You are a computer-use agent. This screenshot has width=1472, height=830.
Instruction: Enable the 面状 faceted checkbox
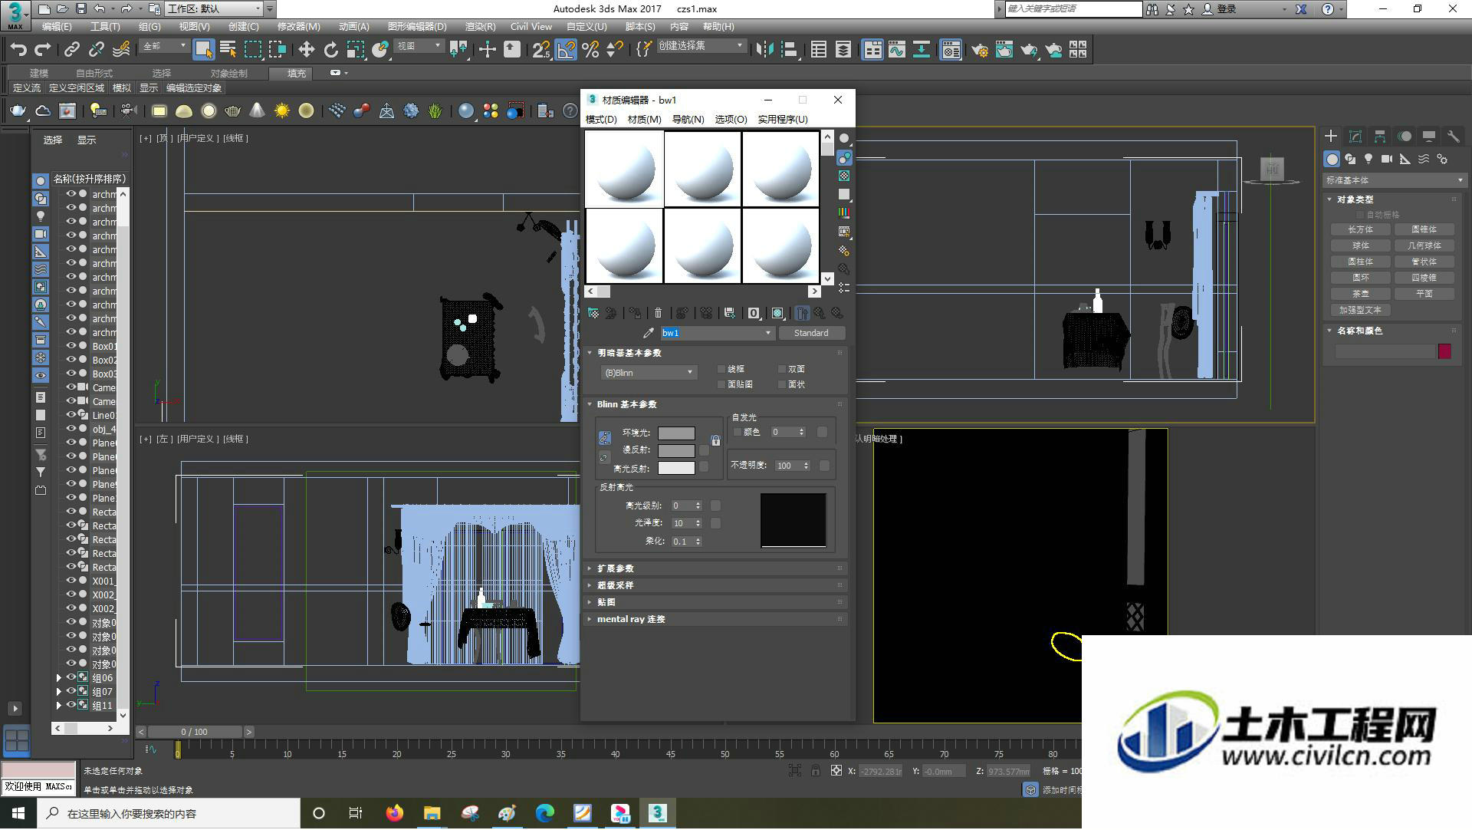(x=782, y=384)
